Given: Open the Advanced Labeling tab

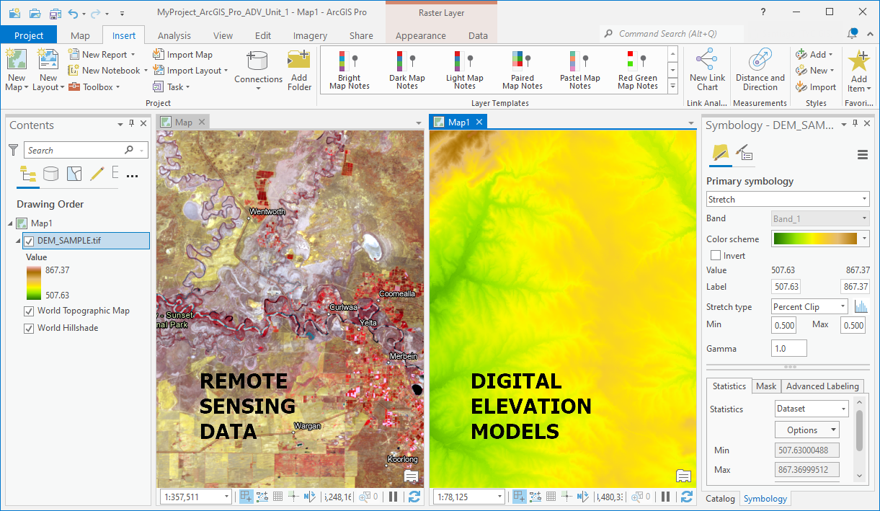Looking at the screenshot, I should coord(823,386).
